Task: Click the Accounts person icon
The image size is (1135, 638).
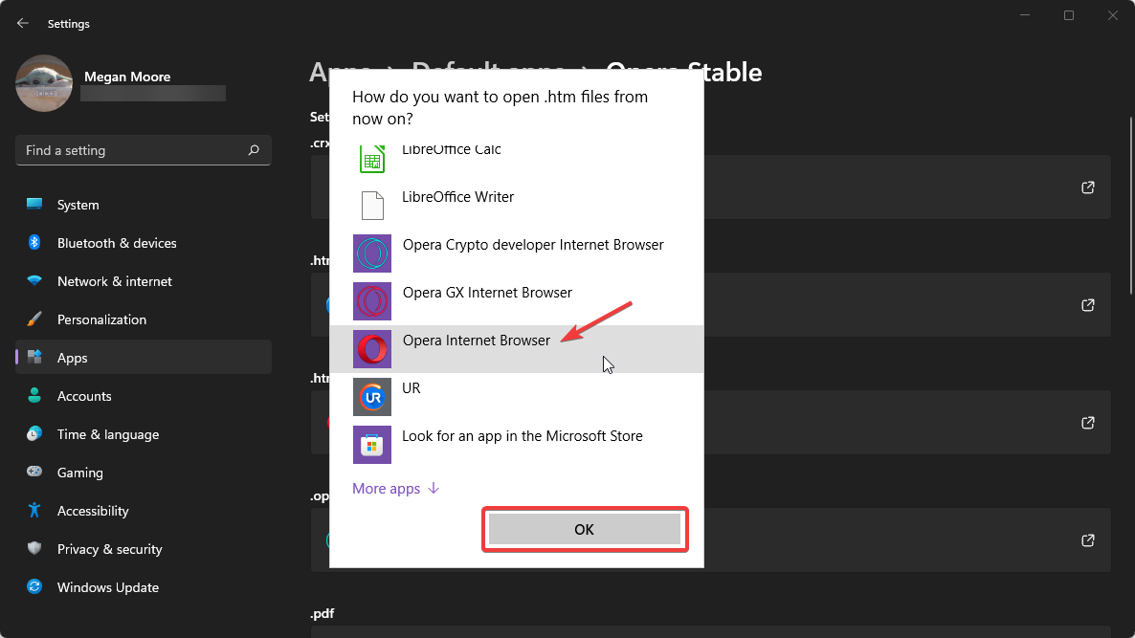Action: (34, 395)
